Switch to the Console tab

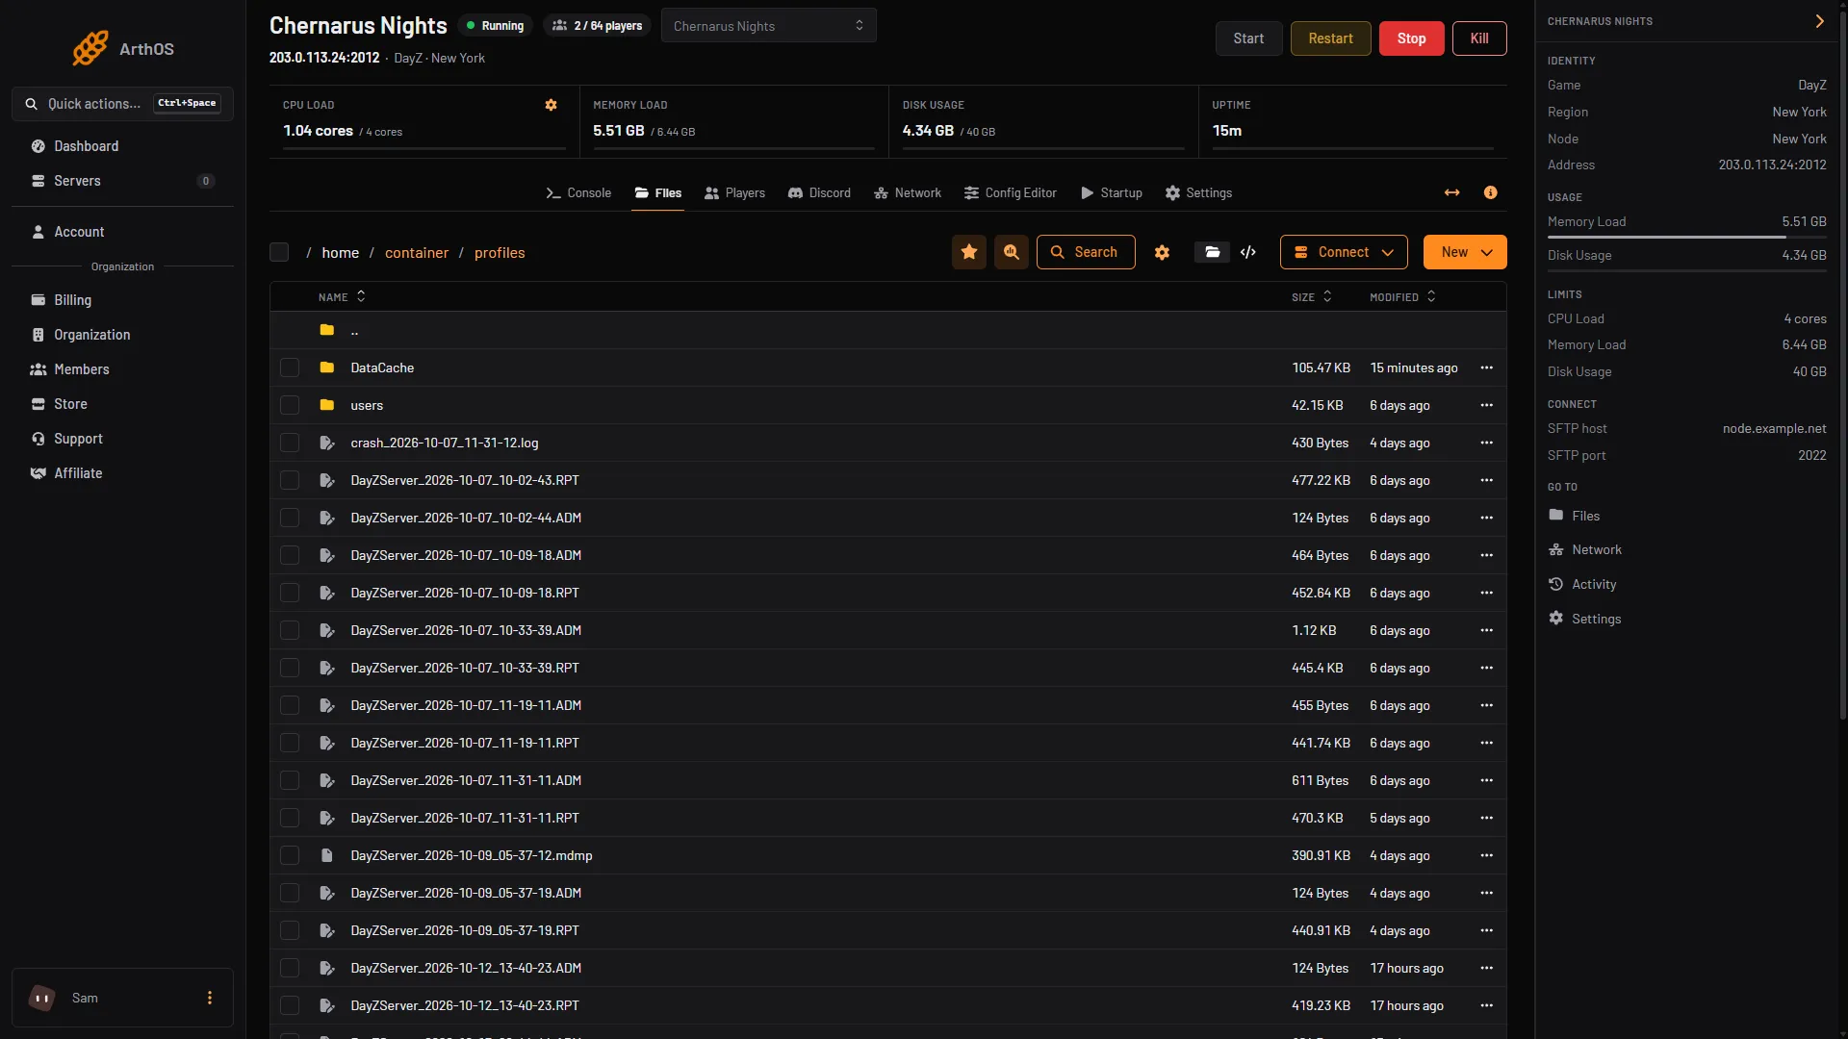pos(578,192)
